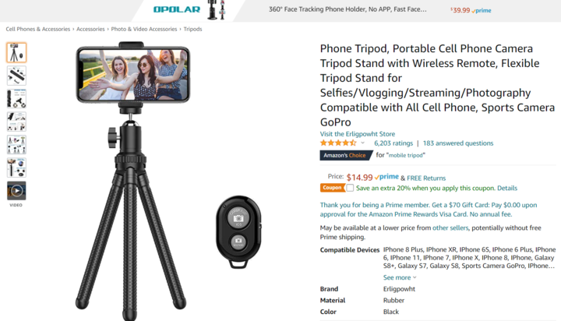Open the Tripods breadcrumb

193,29
